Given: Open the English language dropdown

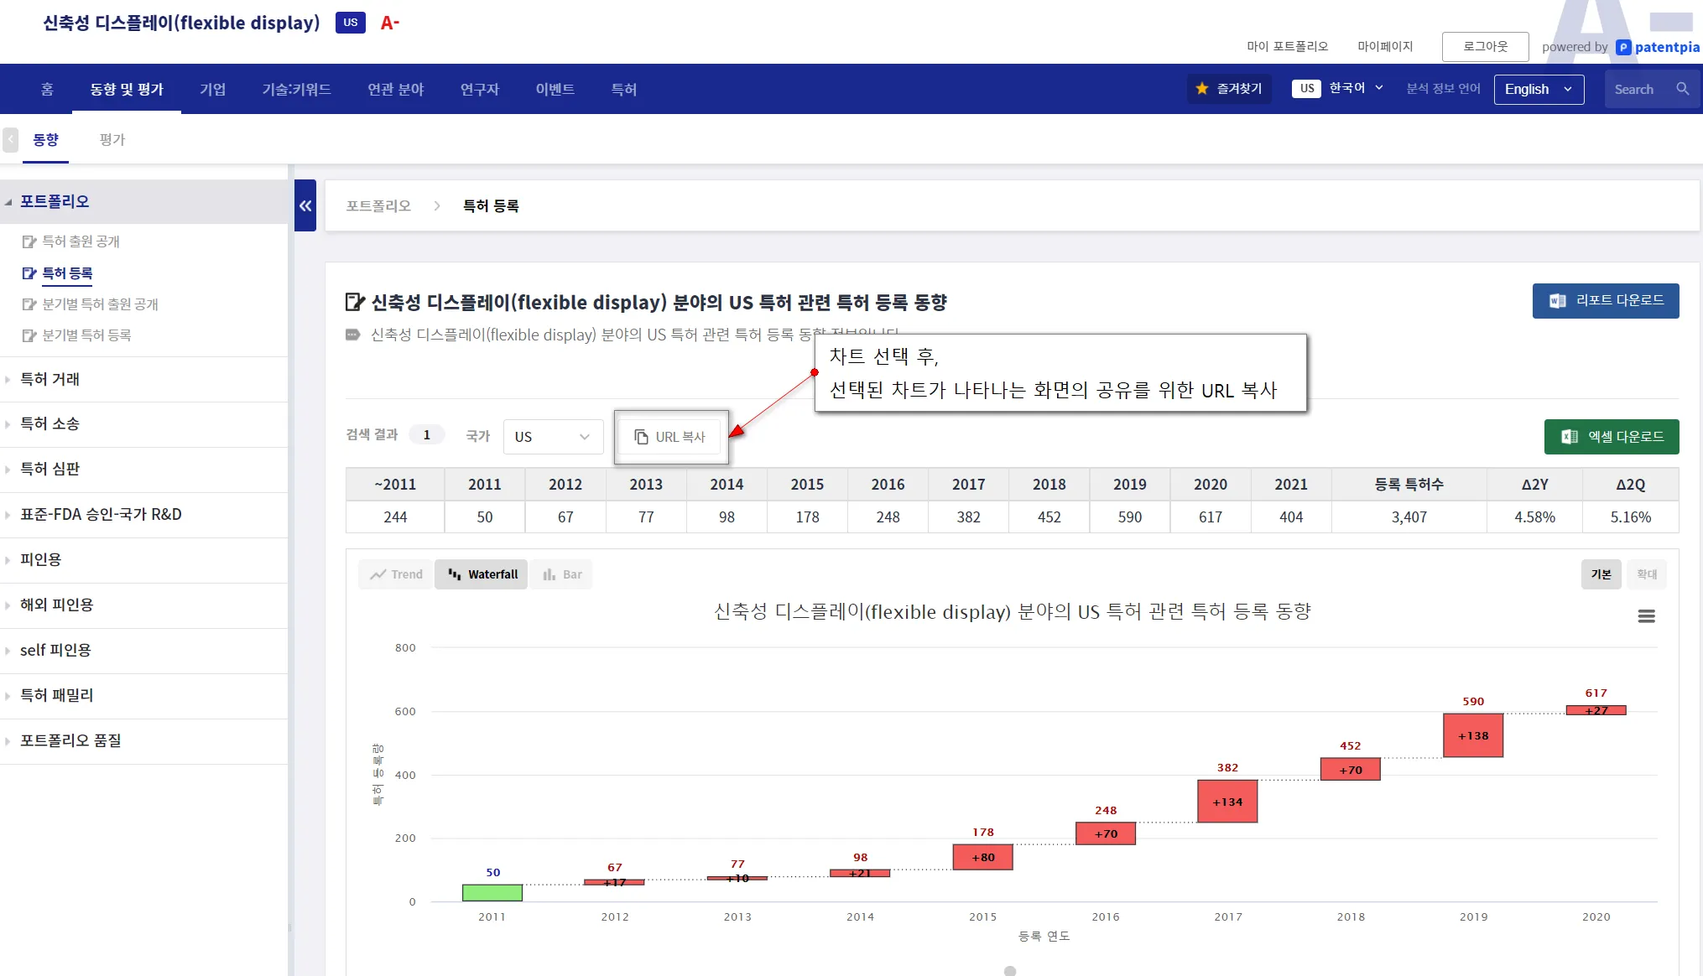Looking at the screenshot, I should pyautogui.click(x=1538, y=89).
